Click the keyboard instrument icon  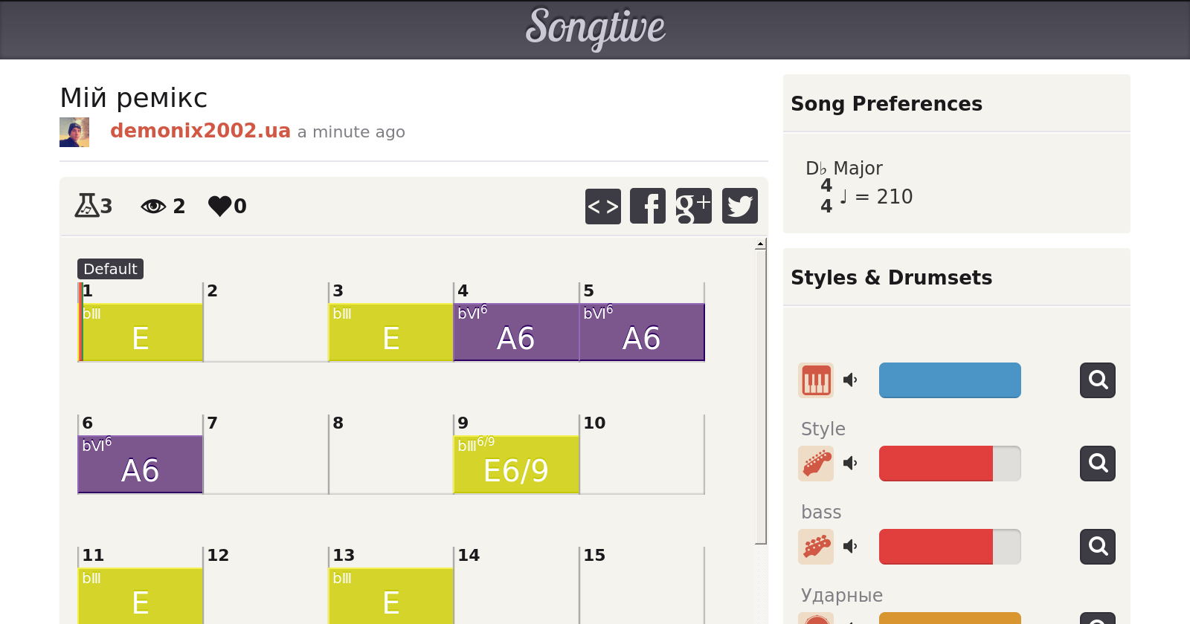pos(816,380)
